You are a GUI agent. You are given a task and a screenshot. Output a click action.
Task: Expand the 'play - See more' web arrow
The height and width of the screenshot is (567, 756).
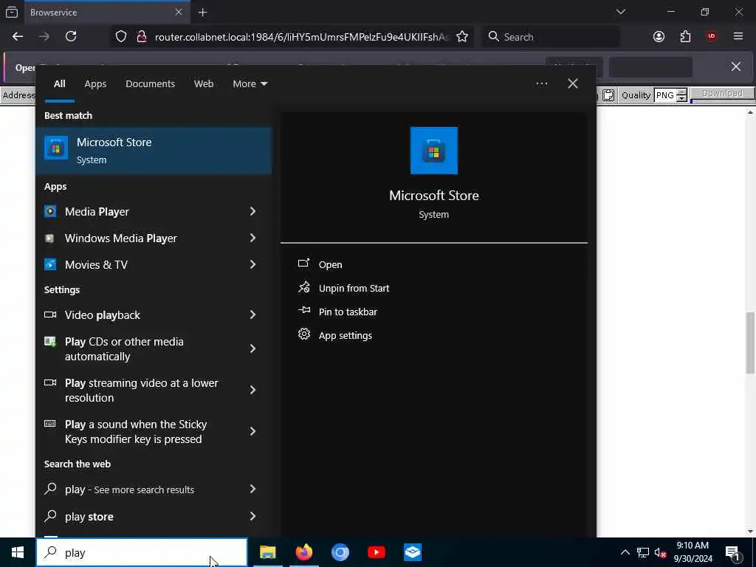(x=252, y=489)
